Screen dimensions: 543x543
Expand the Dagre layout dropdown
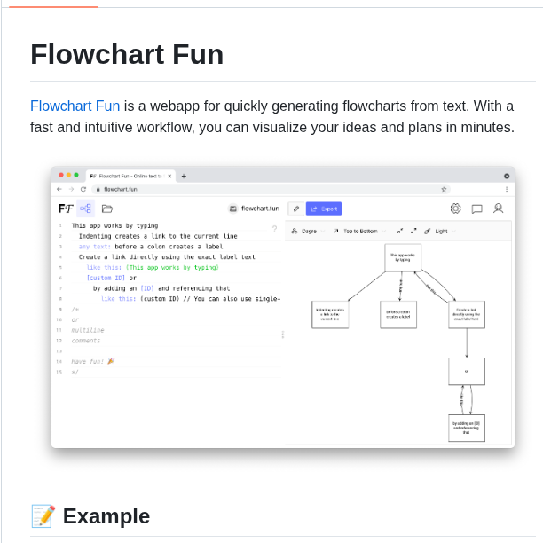[308, 231]
